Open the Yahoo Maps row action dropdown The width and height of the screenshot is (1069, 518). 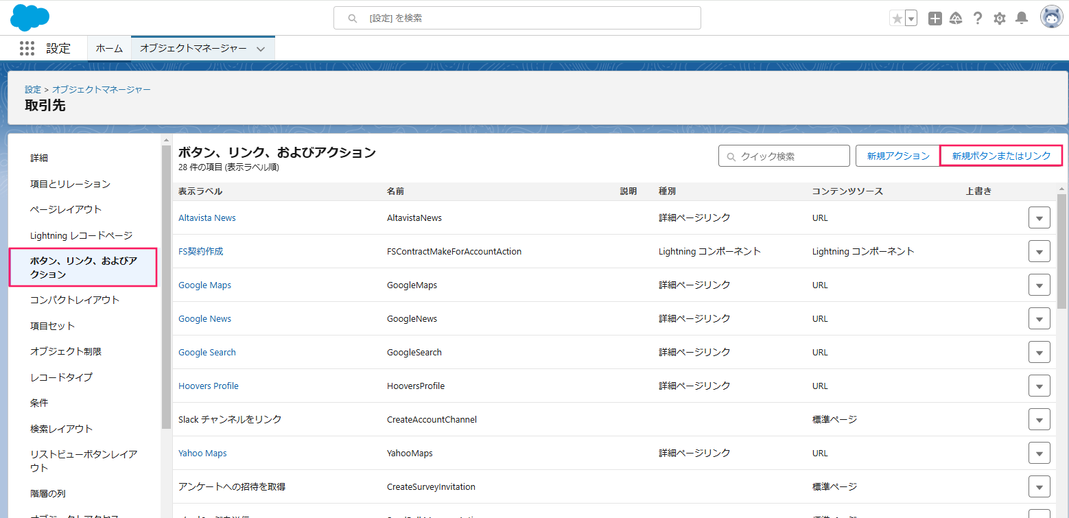(x=1039, y=453)
